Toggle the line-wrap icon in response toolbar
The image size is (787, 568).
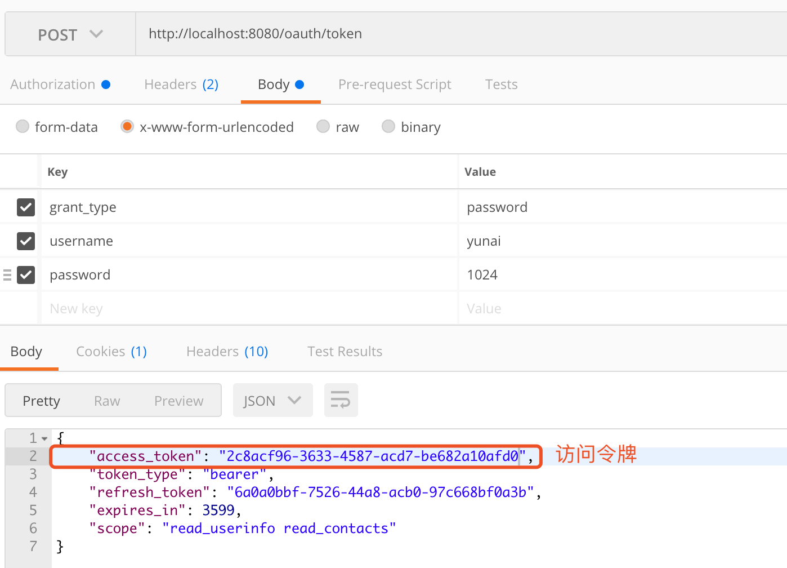tap(341, 400)
